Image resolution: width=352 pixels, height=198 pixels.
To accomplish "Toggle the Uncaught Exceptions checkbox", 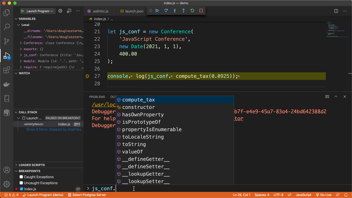I will point(21,183).
